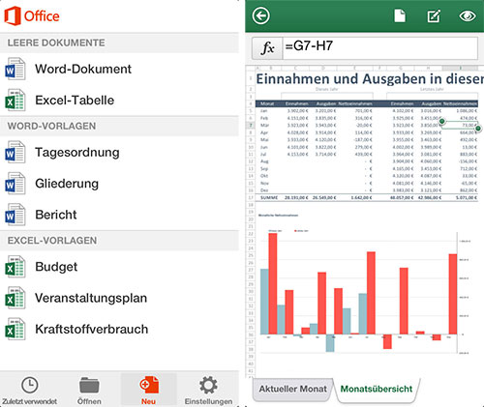Go back with the arrow in Excel header
484x407 pixels.
click(260, 15)
